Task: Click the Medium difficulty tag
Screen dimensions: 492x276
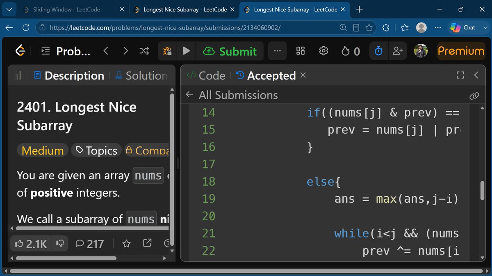Action: (43, 150)
